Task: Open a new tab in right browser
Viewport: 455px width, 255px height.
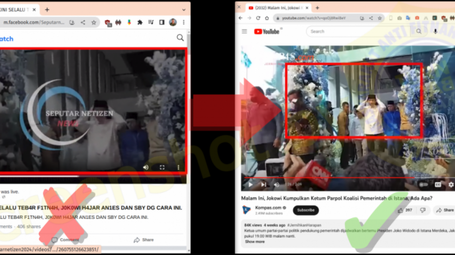Action: (x=318, y=8)
